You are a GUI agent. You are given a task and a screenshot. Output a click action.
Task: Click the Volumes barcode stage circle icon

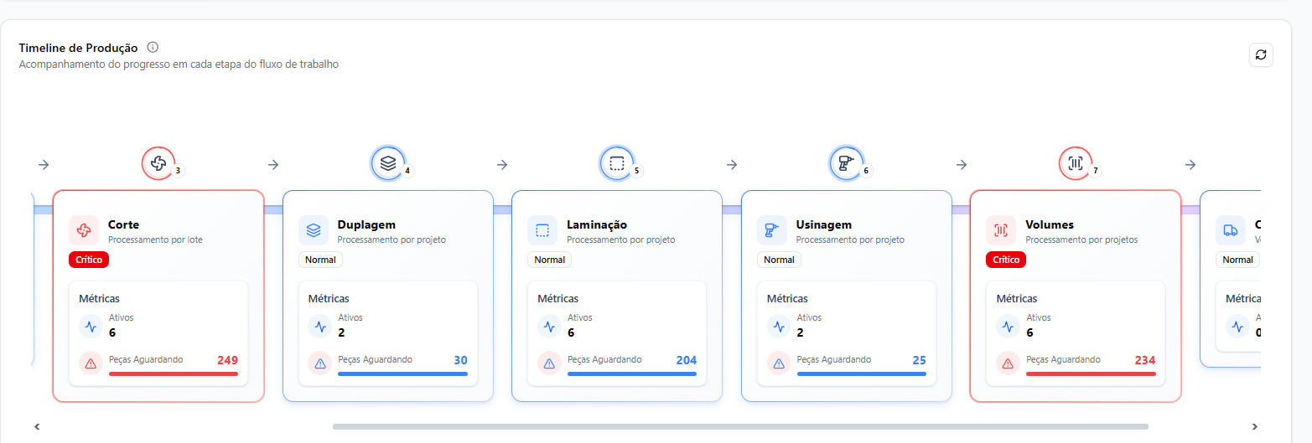tap(1076, 163)
